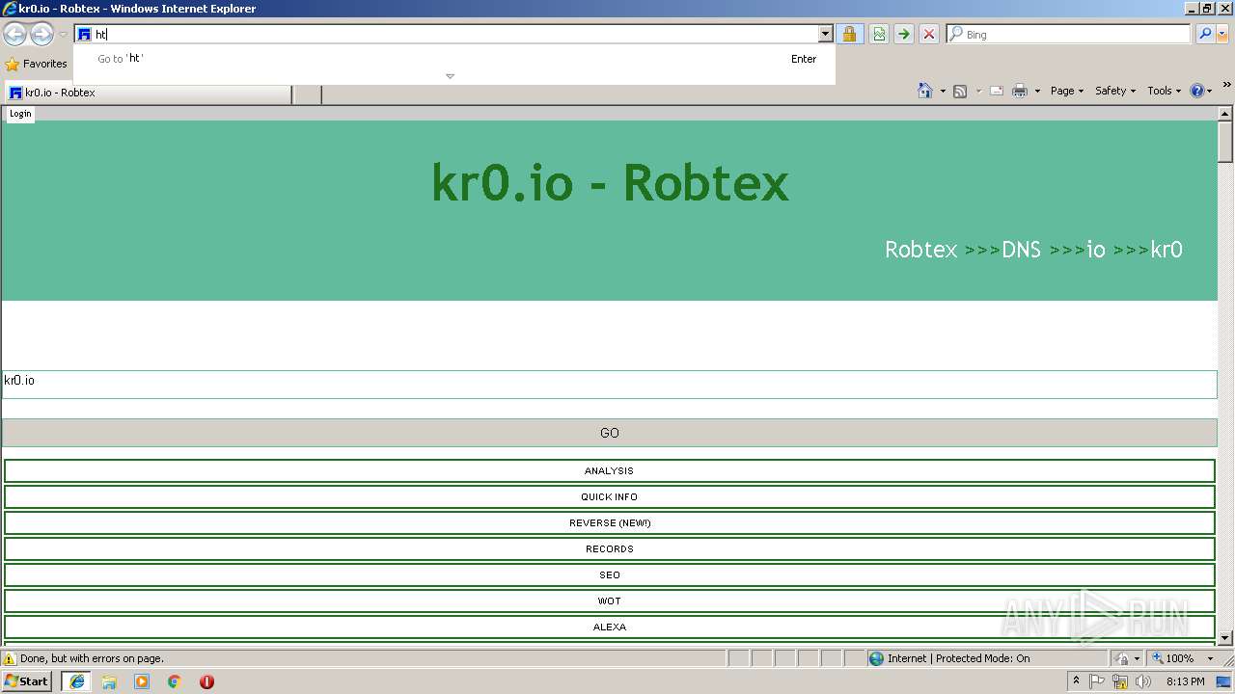
Task: Click the Help question mark icon
Action: 1197,91
